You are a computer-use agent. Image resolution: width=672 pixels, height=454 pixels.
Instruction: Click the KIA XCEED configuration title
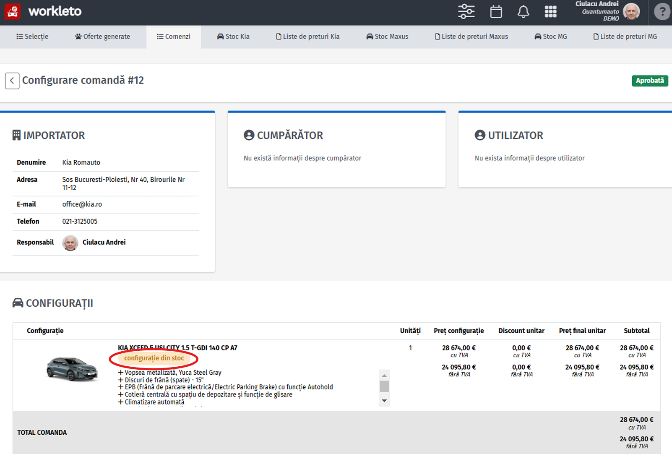[x=177, y=348]
